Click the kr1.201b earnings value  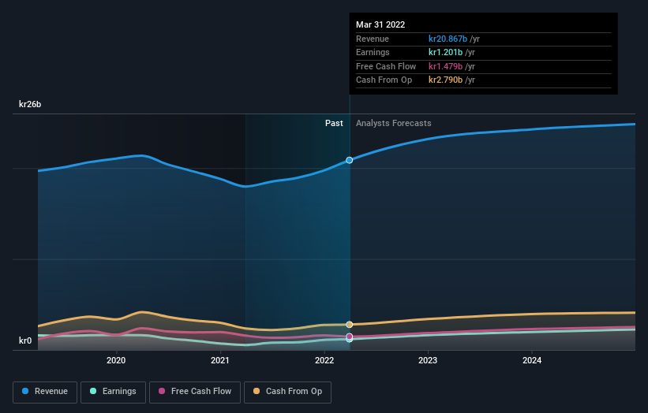tap(445, 52)
